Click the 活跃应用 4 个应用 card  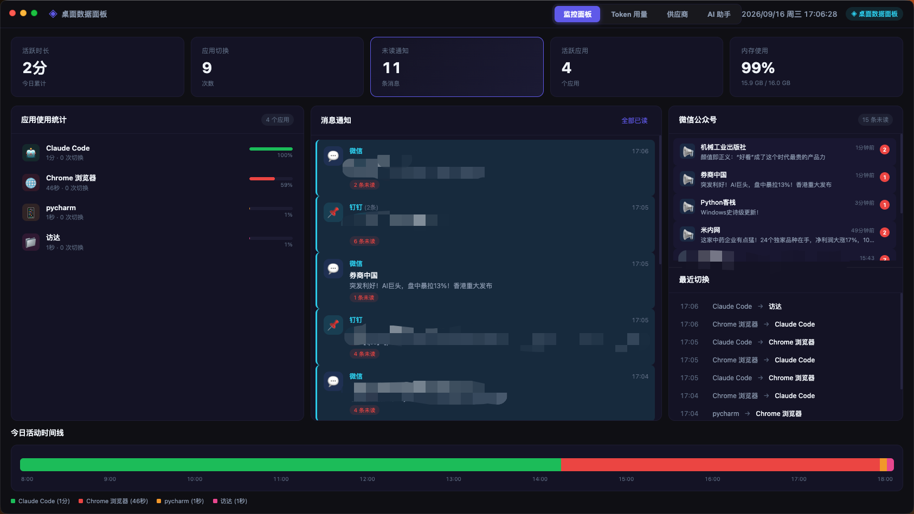click(x=636, y=67)
